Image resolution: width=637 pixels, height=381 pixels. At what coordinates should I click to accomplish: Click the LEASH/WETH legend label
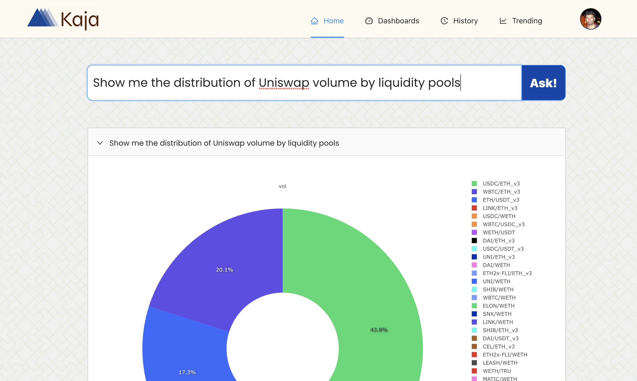tap(500, 363)
